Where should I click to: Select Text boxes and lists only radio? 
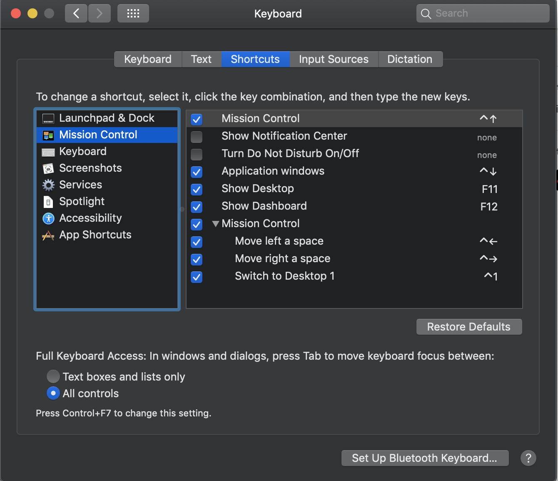53,376
